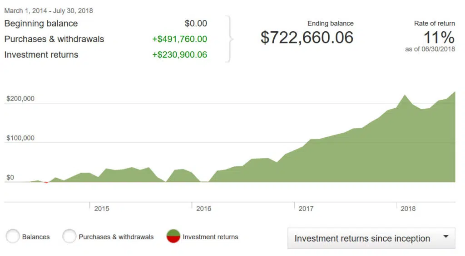Screen dimensions: 465x256
Task: Click the Investment returns label next to radio
Action: [x=210, y=237]
